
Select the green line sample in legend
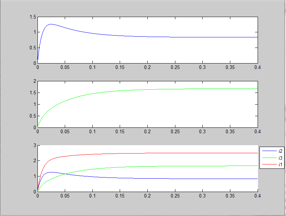tap(269, 158)
